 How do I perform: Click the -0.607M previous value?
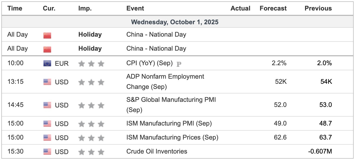pos(320,151)
